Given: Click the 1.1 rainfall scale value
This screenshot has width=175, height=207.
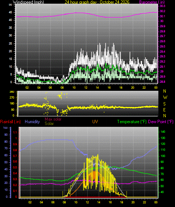Looking at the screenshot, I should click(x=15, y=132).
